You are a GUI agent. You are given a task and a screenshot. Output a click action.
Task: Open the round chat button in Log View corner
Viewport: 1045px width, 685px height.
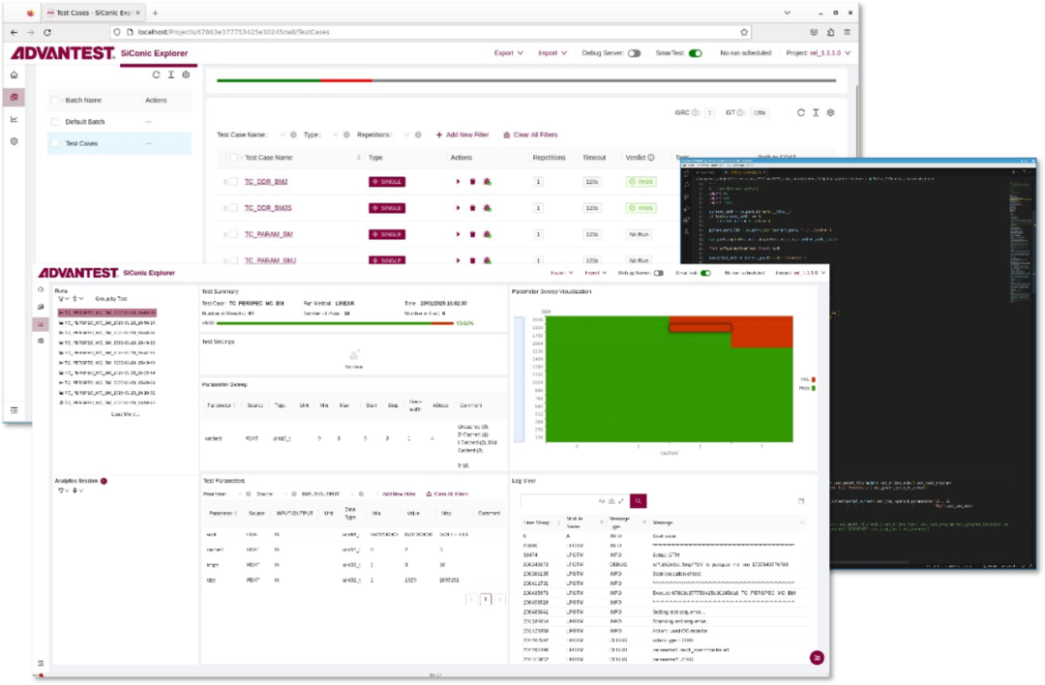pyautogui.click(x=817, y=658)
